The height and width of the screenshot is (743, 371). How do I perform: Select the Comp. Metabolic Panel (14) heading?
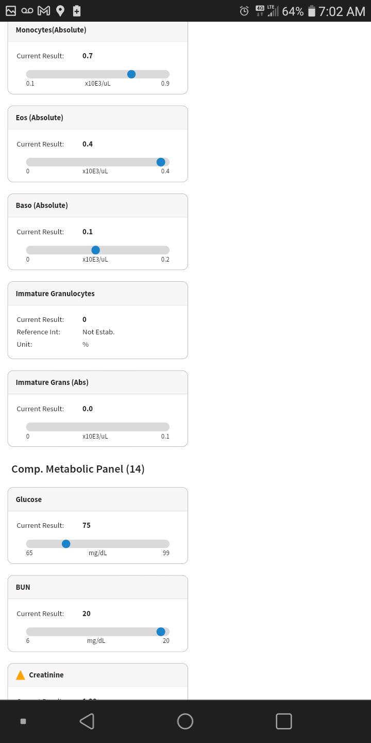coord(78,469)
